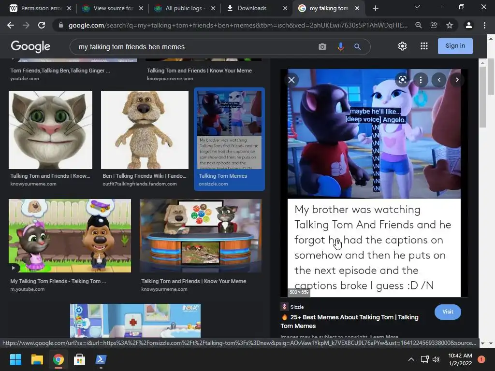Click the preview panel scrollbar thumb
The width and height of the screenshot is (495, 371).
point(482,98)
